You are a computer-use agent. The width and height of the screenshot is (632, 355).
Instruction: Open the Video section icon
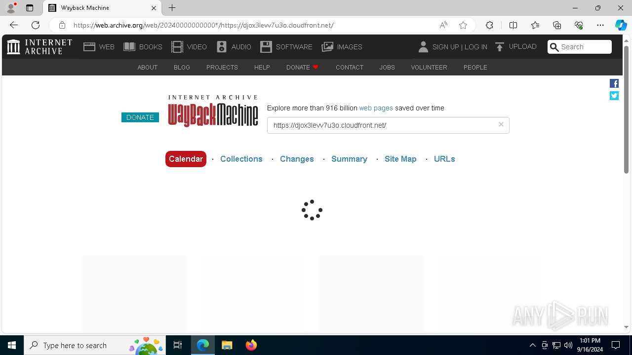[177, 47]
